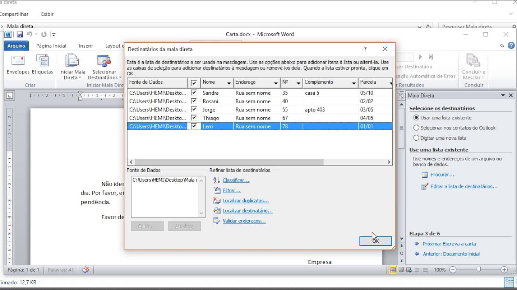Click the Redo icon in the quick access toolbar
The image size is (517, 290).
click(44, 35)
